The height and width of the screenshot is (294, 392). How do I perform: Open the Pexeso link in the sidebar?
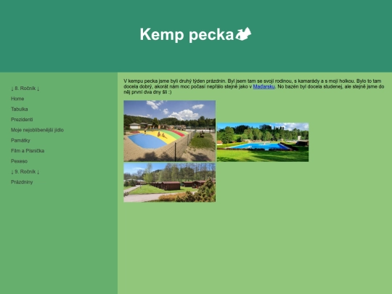click(x=19, y=161)
